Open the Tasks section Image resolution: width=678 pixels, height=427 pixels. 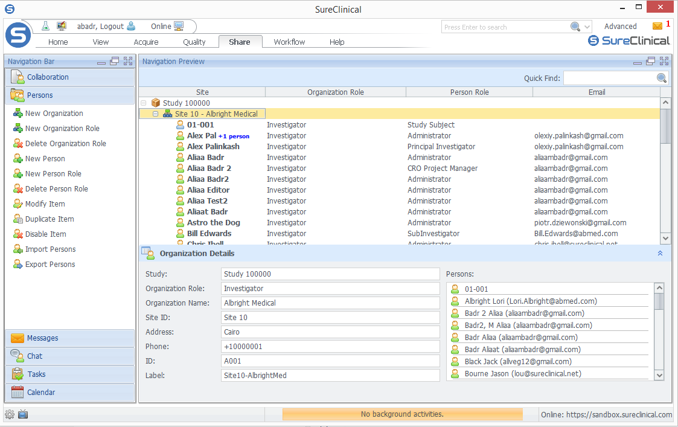click(70, 374)
